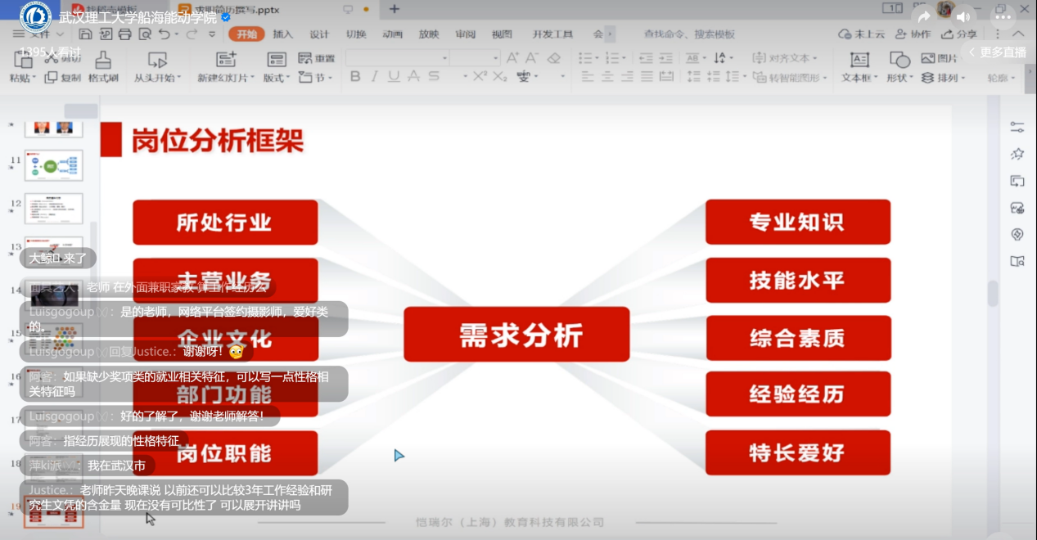Image resolution: width=1037 pixels, height=540 pixels.
Task: Click the new tab plus button
Action: (x=395, y=9)
